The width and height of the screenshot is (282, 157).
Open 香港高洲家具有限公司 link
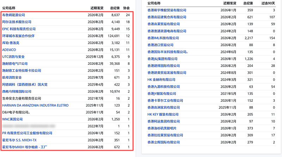164,108
